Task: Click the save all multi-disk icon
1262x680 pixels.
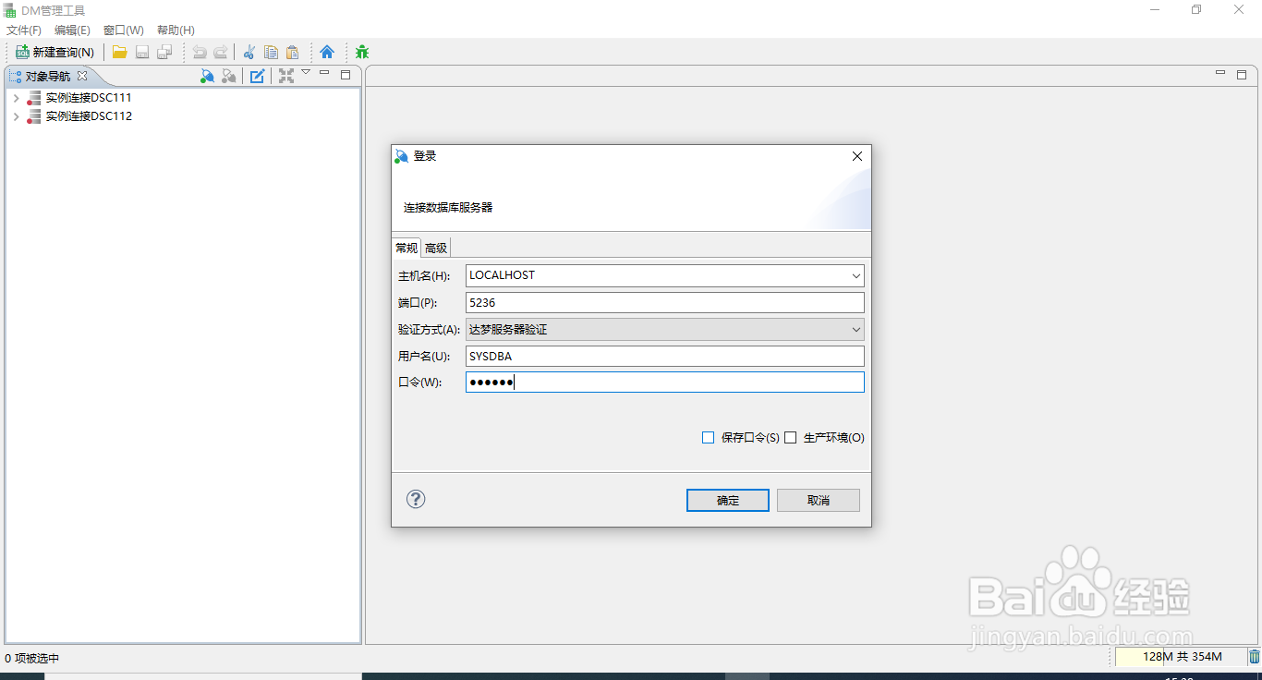Action: tap(164, 52)
